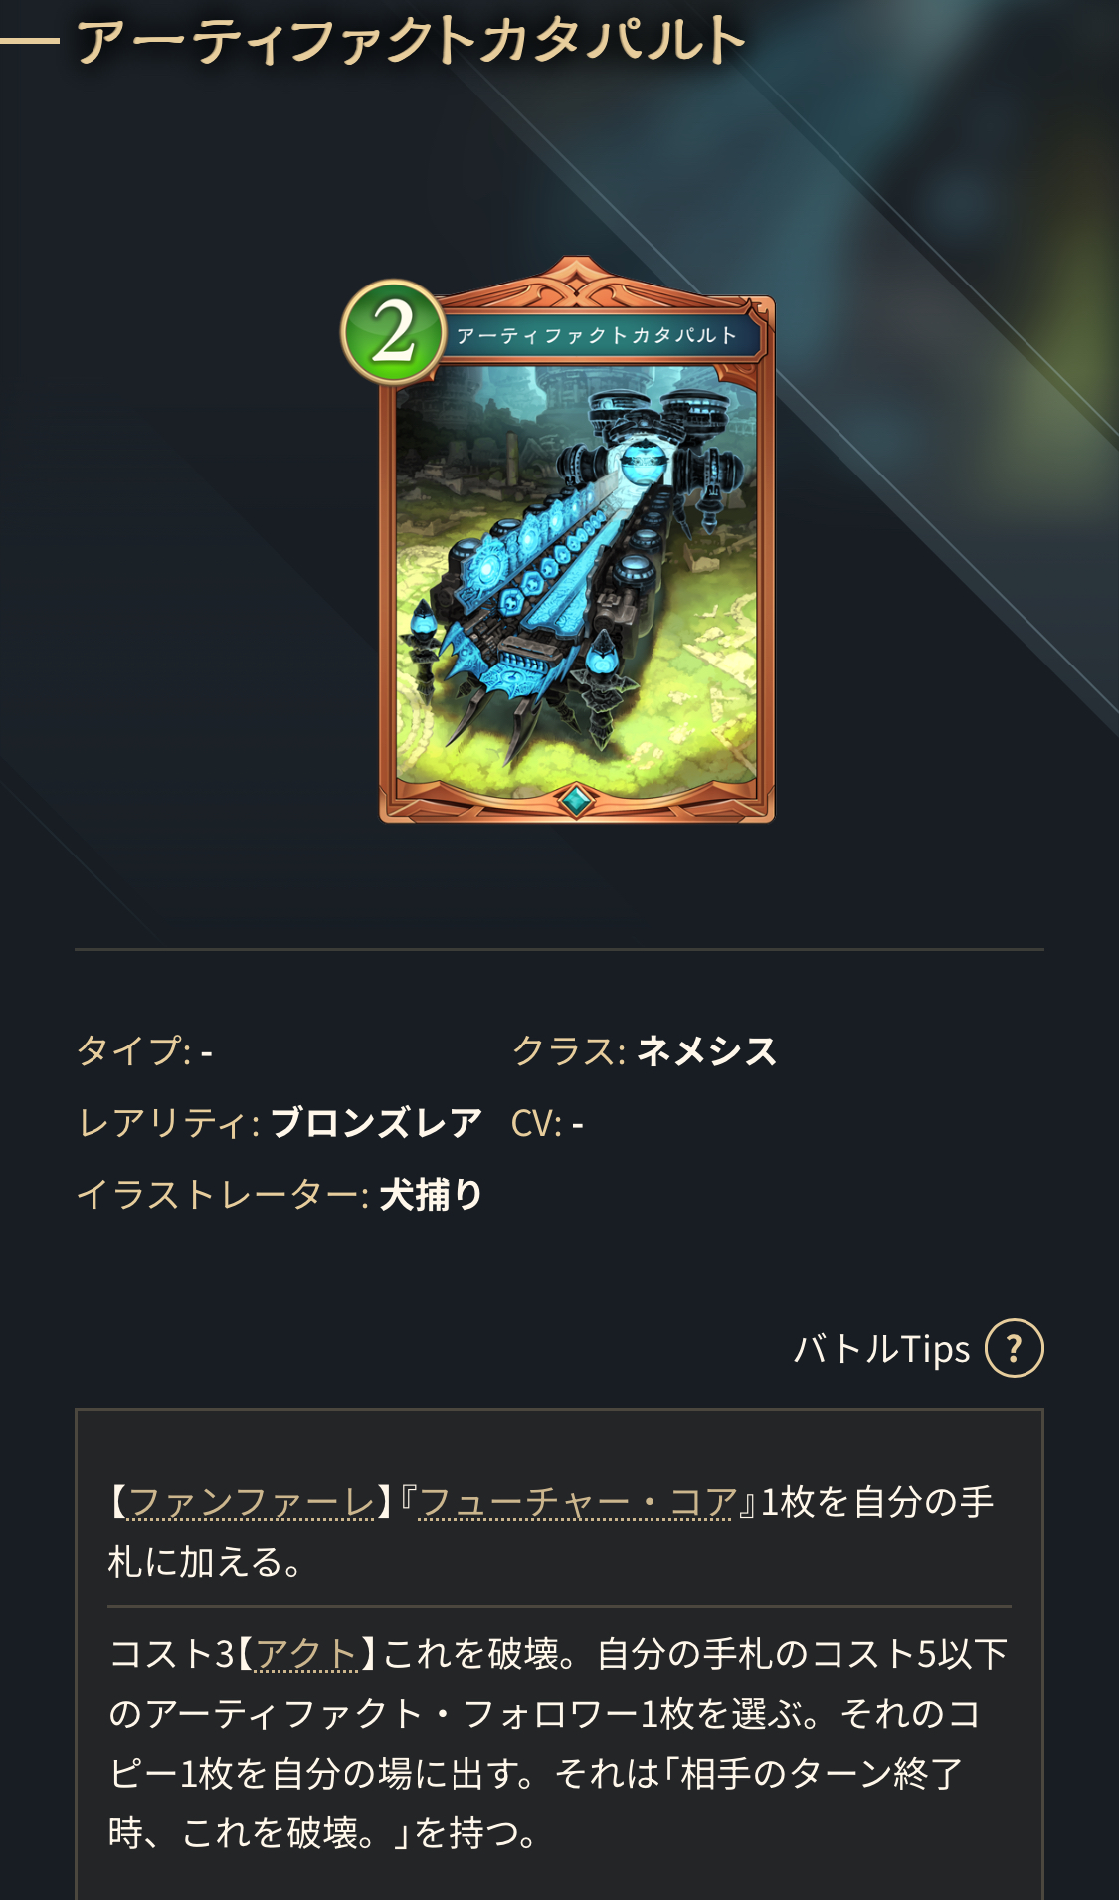Click the イラストレーター label
Viewport: 1119px width, 1900px height.
coord(223,1195)
